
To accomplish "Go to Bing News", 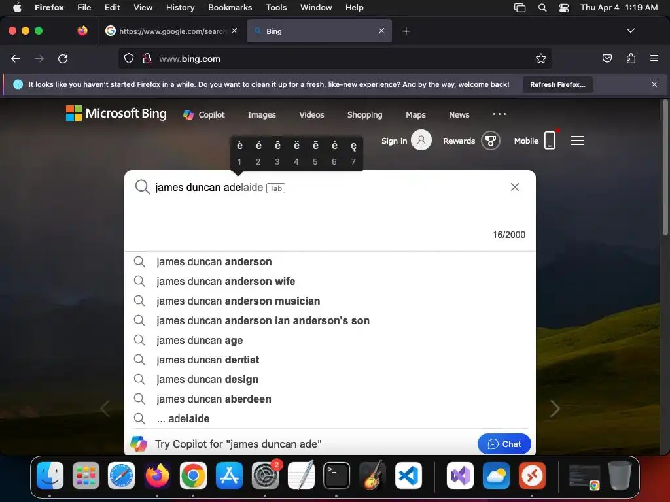I will click(459, 115).
